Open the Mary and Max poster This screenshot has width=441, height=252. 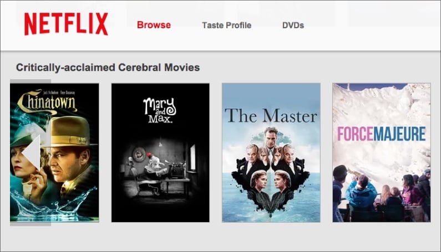(x=160, y=152)
